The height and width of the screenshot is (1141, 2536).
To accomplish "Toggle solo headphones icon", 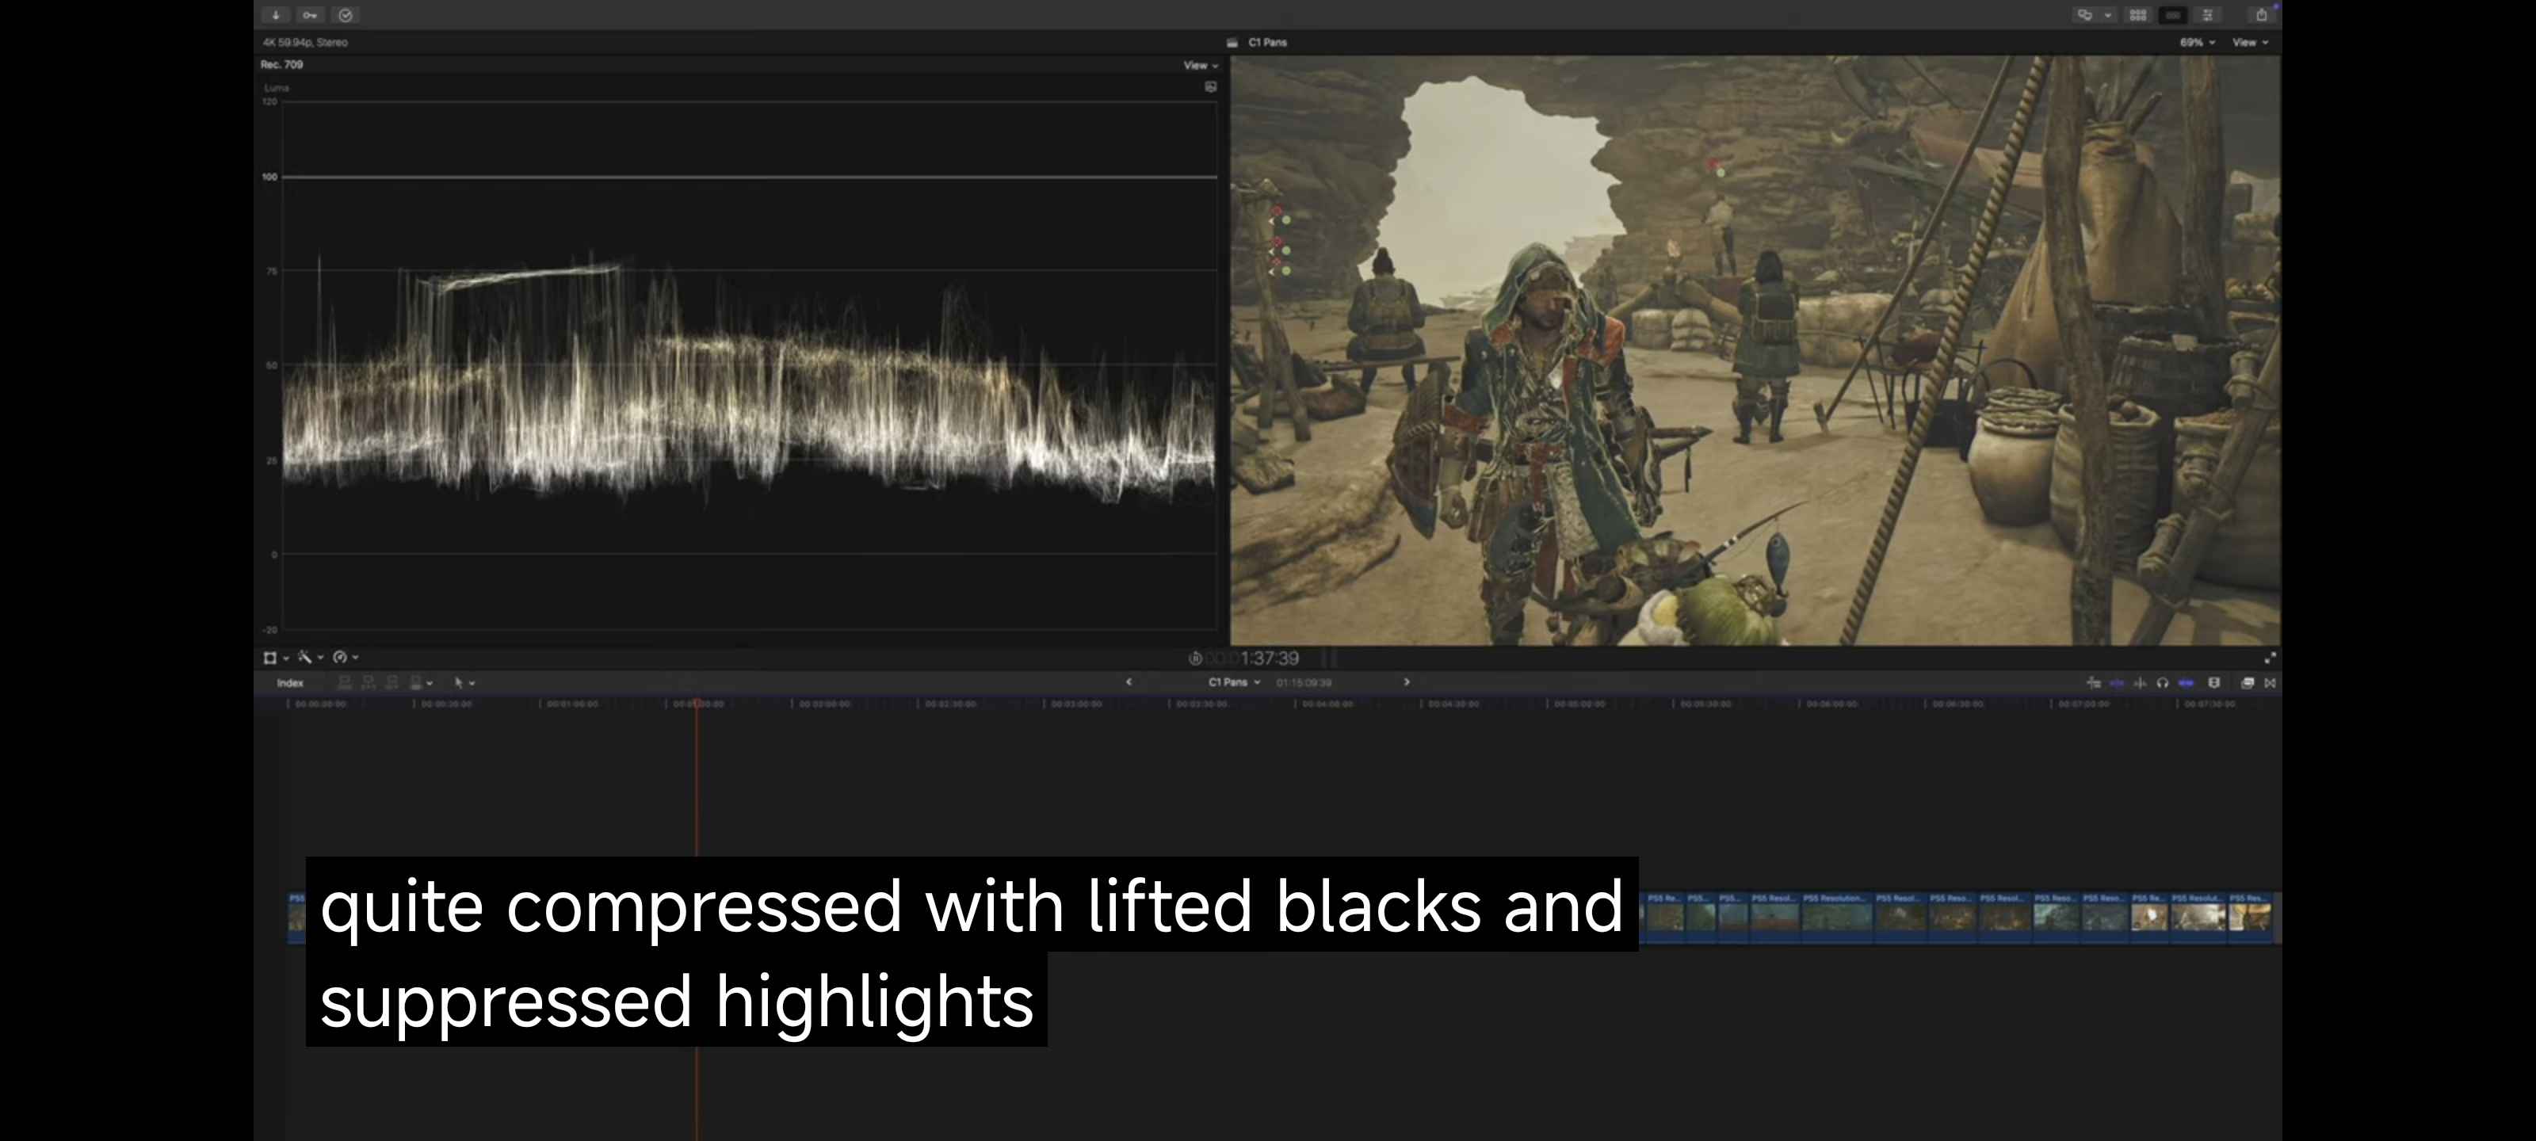I will [2163, 683].
